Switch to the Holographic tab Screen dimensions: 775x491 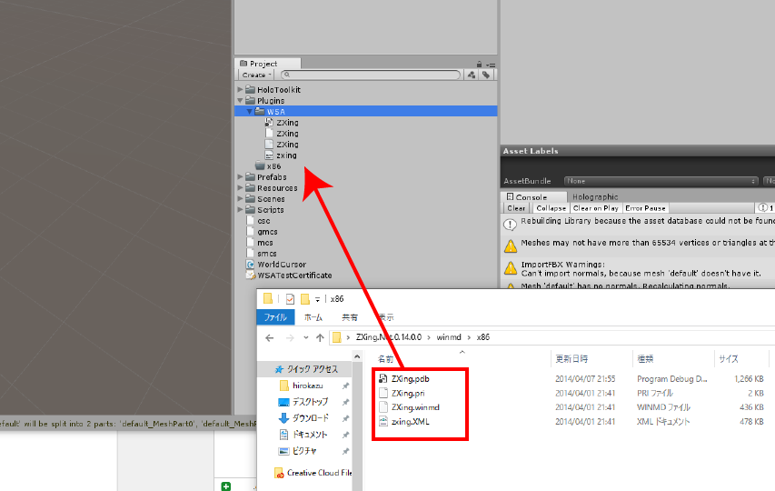click(595, 196)
